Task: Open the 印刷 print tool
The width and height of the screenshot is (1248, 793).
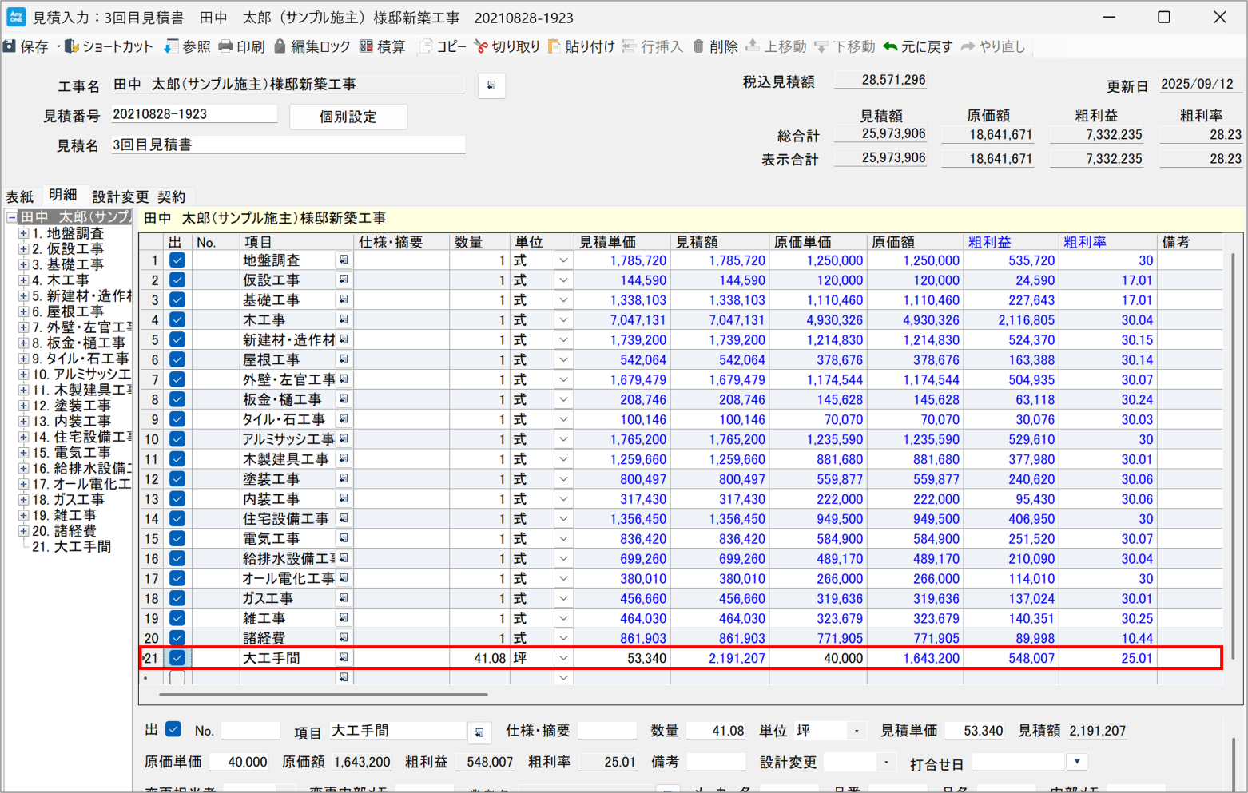Action: pos(226,46)
